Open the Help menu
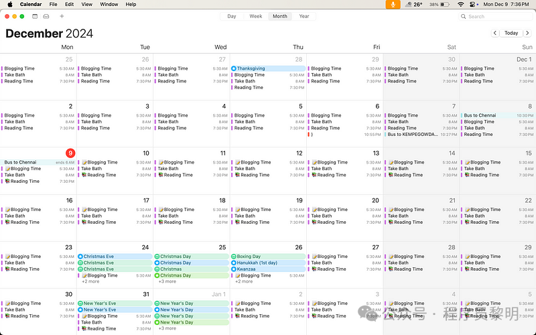 pyautogui.click(x=131, y=5)
